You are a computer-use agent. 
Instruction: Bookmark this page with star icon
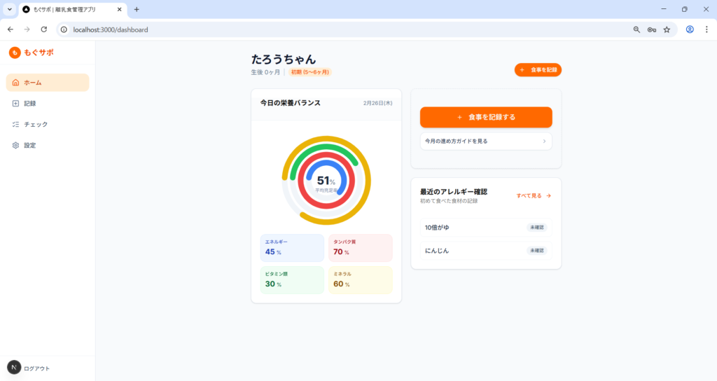[667, 30]
